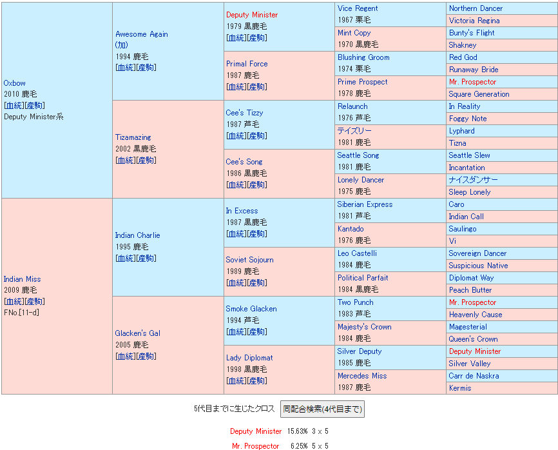The height and width of the screenshot is (450, 558).
Task: Select the Smoke Glacken link
Action: tap(251, 309)
